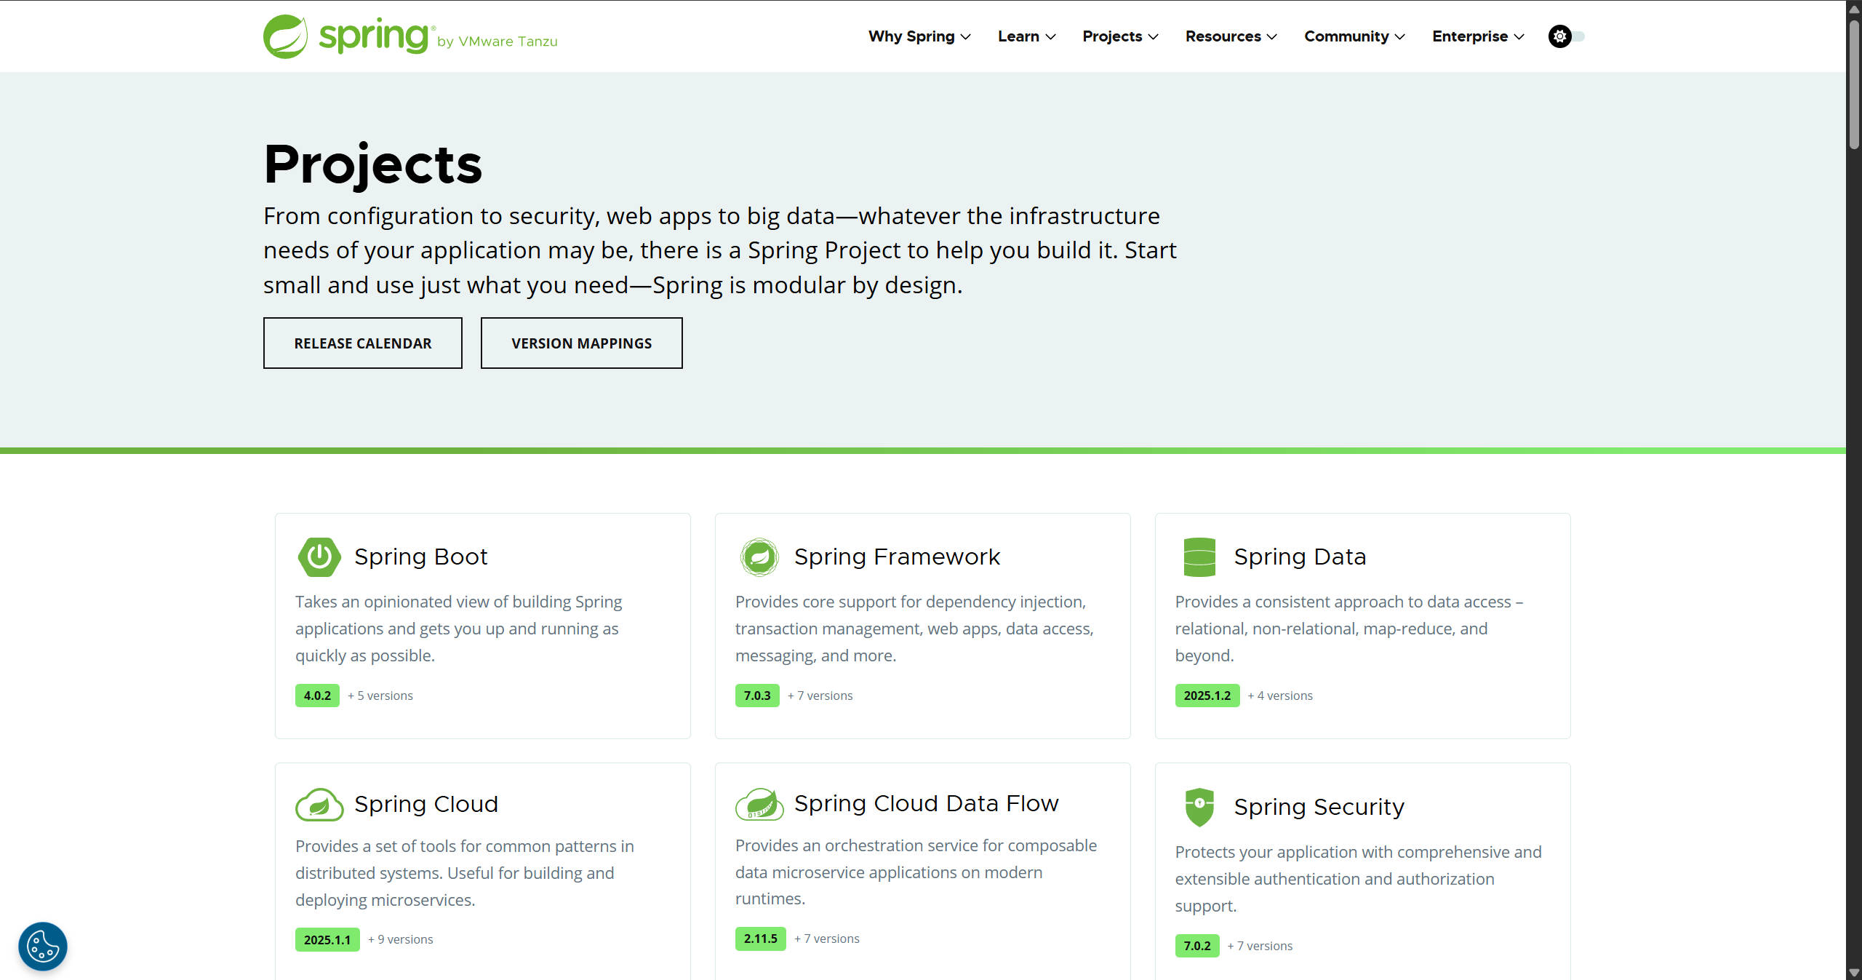Open the cookie preferences icon
This screenshot has width=1862, height=980.
[x=43, y=947]
